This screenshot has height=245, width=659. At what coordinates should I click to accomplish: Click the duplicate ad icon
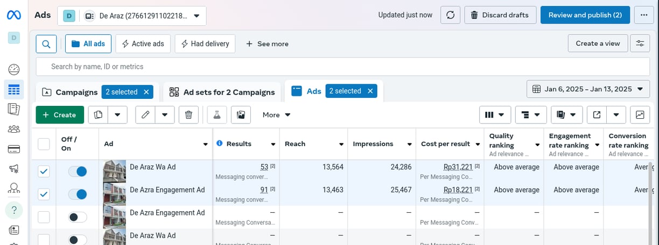click(x=98, y=114)
